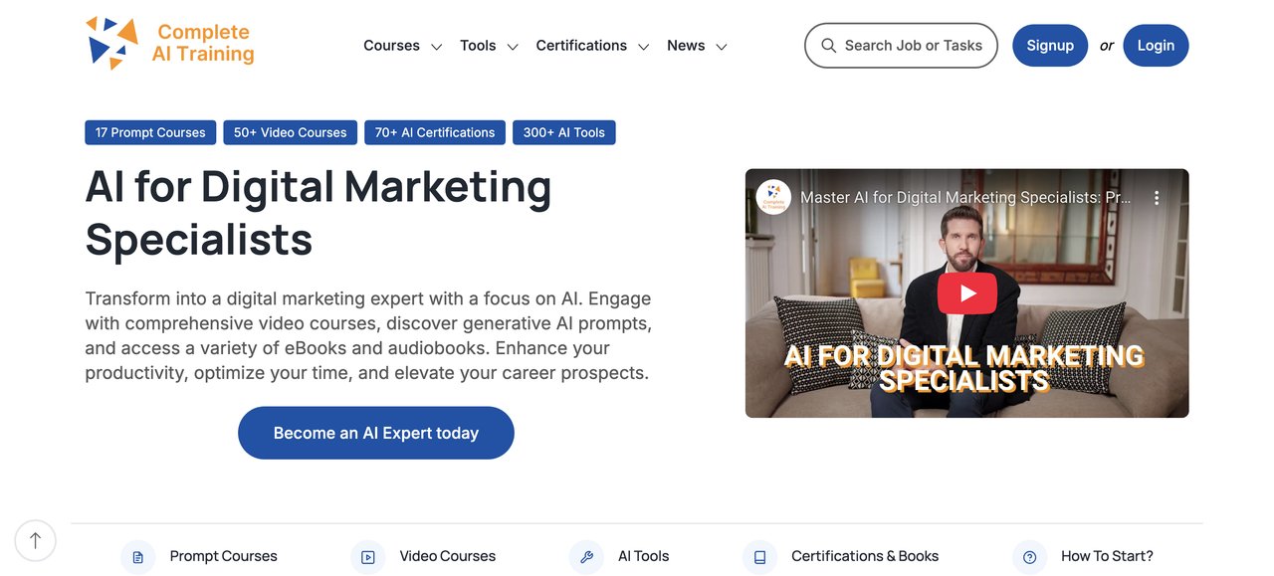The height and width of the screenshot is (576, 1274).
Task: Play the YouTube video
Action: point(966,292)
